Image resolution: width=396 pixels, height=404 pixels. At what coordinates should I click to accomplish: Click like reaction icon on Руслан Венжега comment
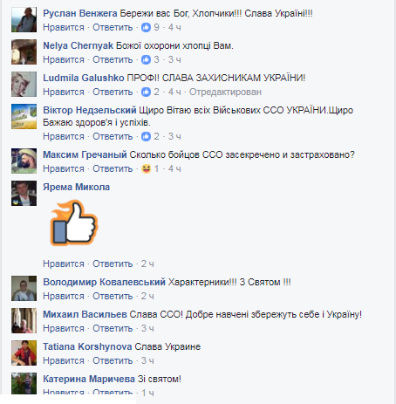[x=146, y=27]
